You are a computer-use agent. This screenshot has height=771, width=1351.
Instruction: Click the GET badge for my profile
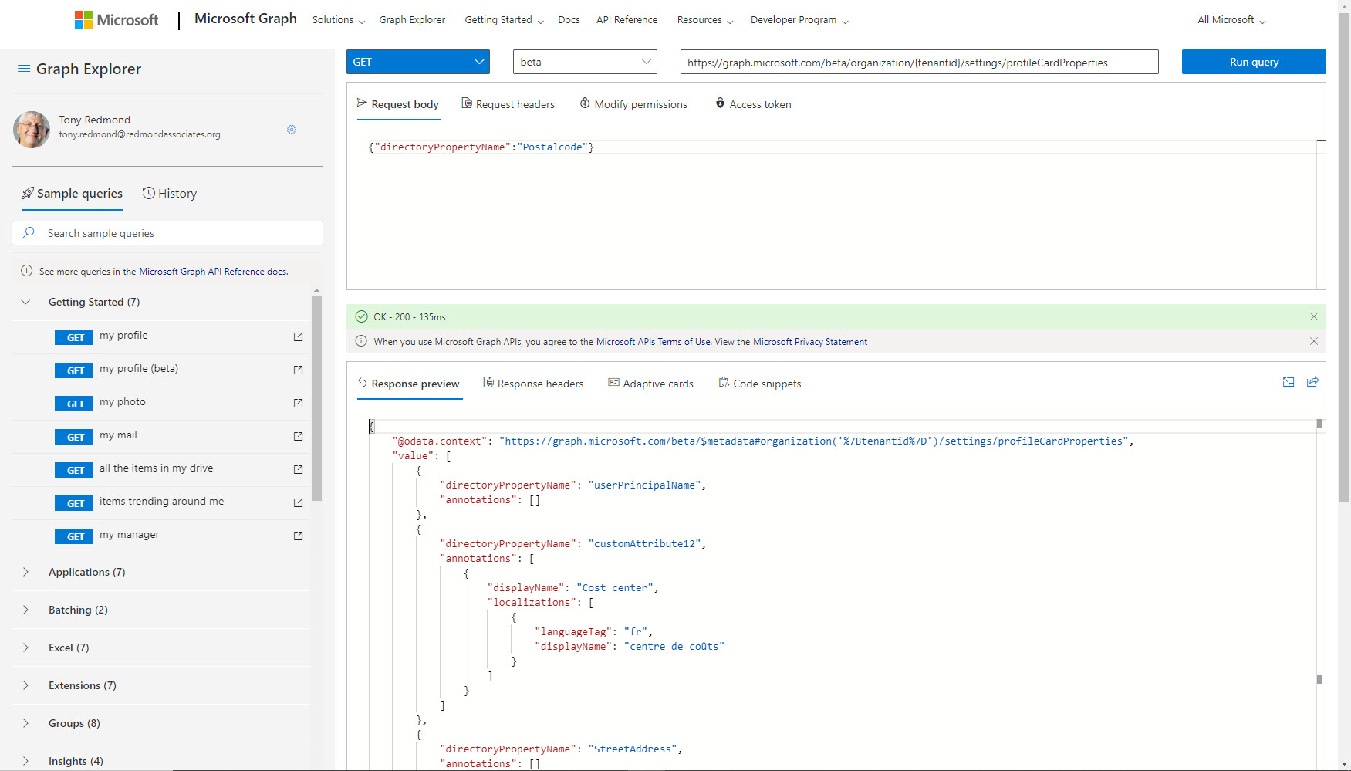tap(74, 337)
